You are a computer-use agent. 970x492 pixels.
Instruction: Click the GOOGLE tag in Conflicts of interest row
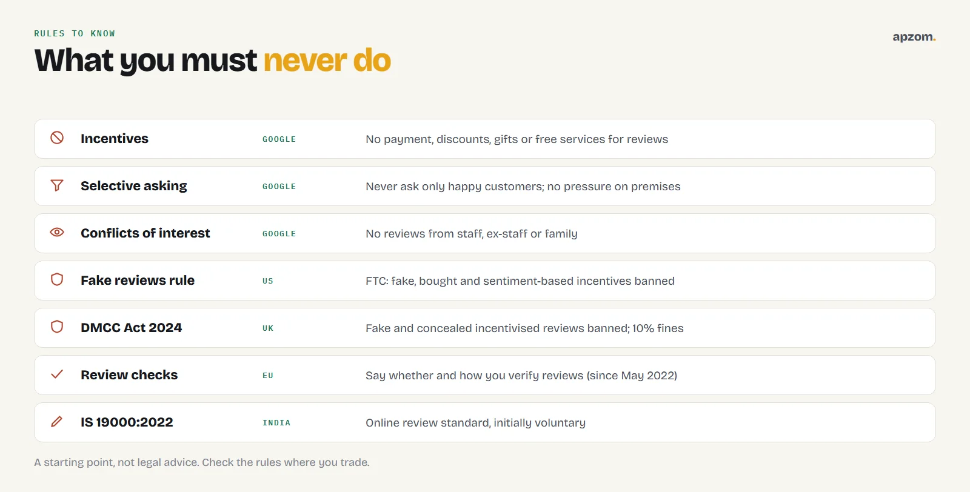pyautogui.click(x=279, y=234)
